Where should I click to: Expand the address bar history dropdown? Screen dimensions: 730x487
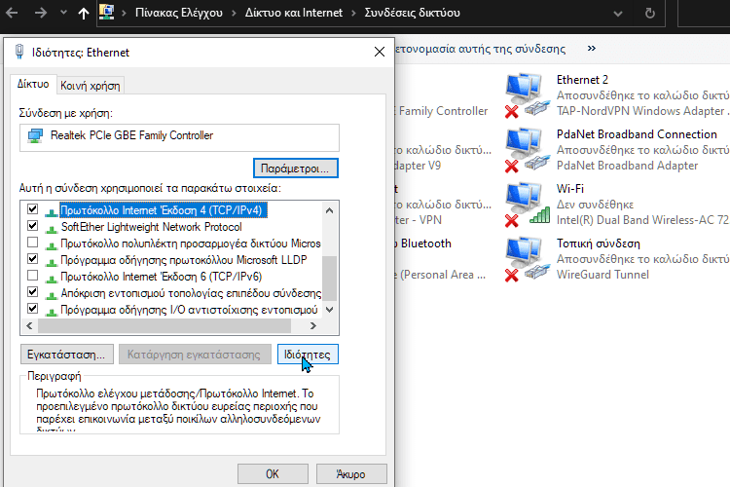[618, 14]
